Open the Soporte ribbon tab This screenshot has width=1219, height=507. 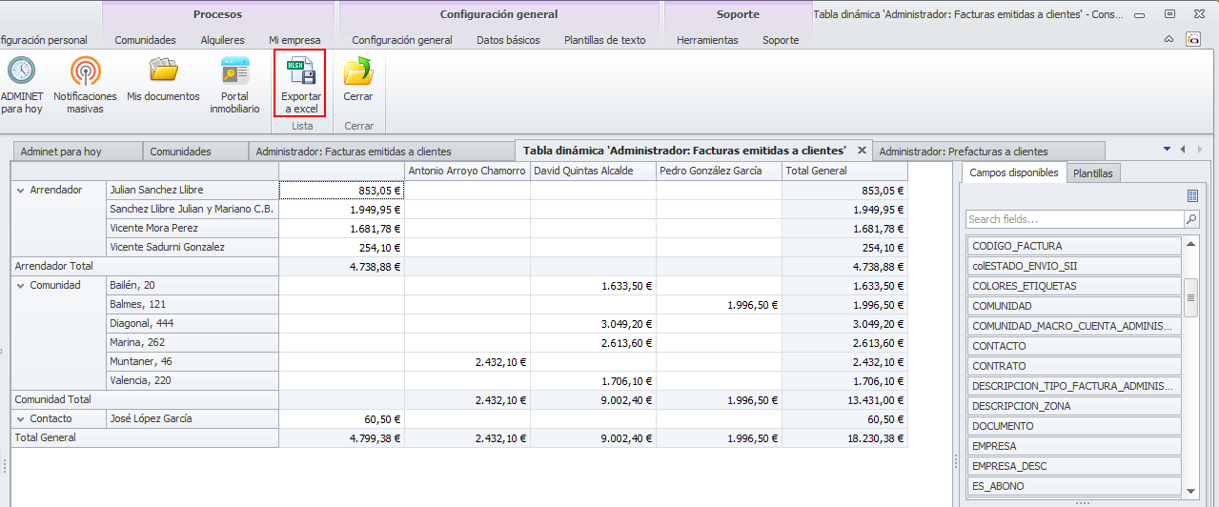click(x=781, y=40)
